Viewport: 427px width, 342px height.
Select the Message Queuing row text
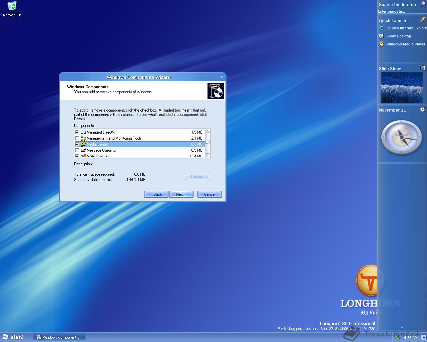101,150
